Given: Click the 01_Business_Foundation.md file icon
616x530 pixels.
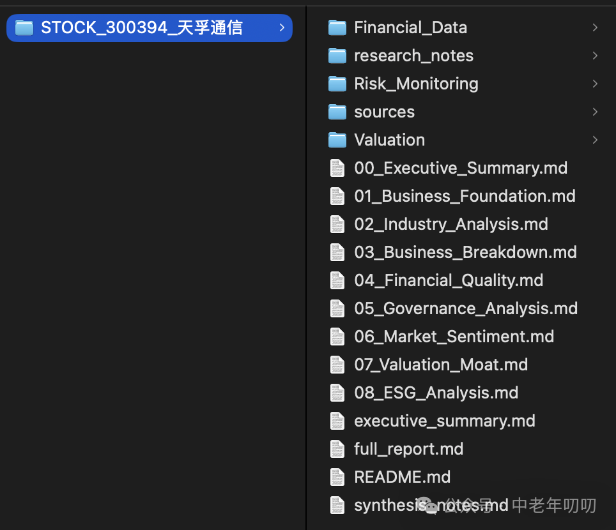Looking at the screenshot, I should click(337, 196).
